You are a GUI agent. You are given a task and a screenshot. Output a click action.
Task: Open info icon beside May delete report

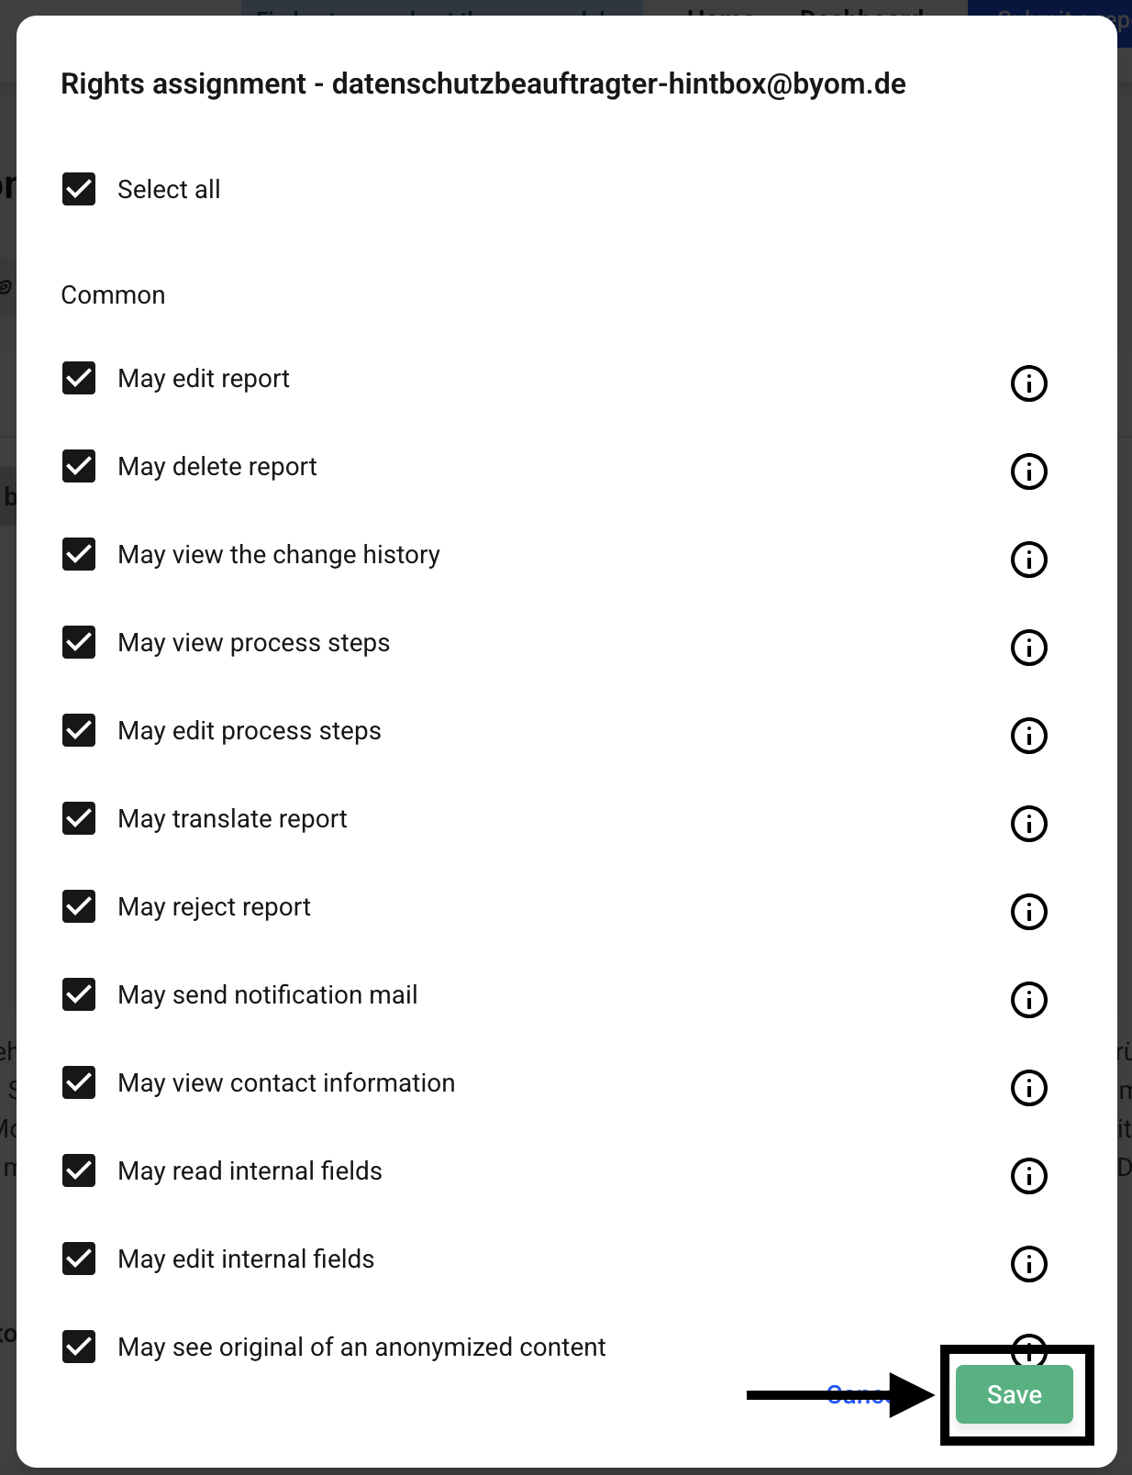click(1028, 471)
